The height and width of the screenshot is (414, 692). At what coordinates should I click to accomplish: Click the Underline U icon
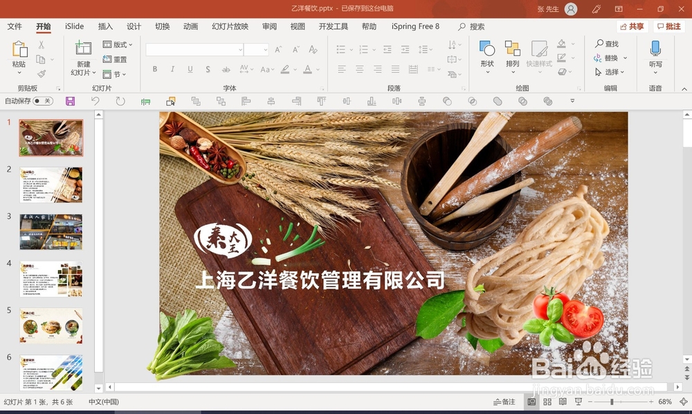click(x=190, y=69)
